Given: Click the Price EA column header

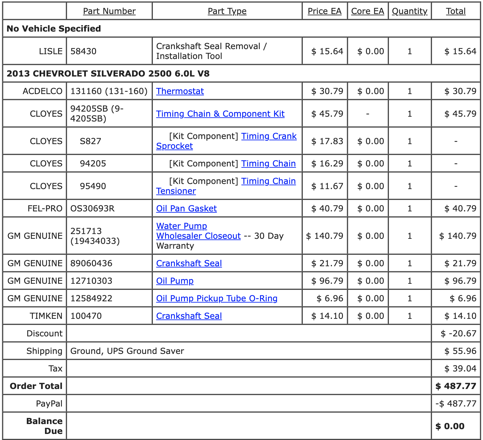Looking at the screenshot, I should 324,11.
